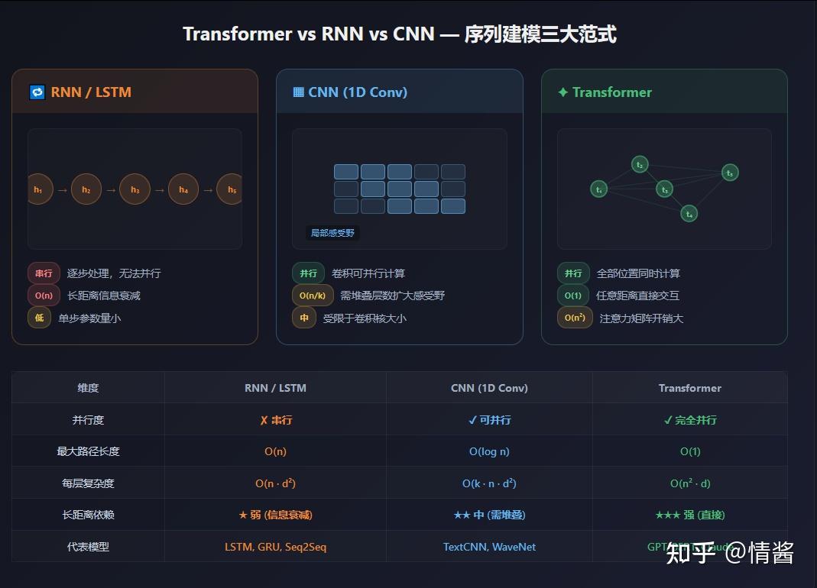Click the RNN / LSTM card heading
Screen dimensions: 817x588
tap(91, 92)
